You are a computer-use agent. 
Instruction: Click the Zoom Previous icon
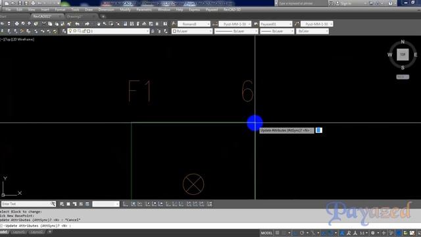(x=118, y=24)
